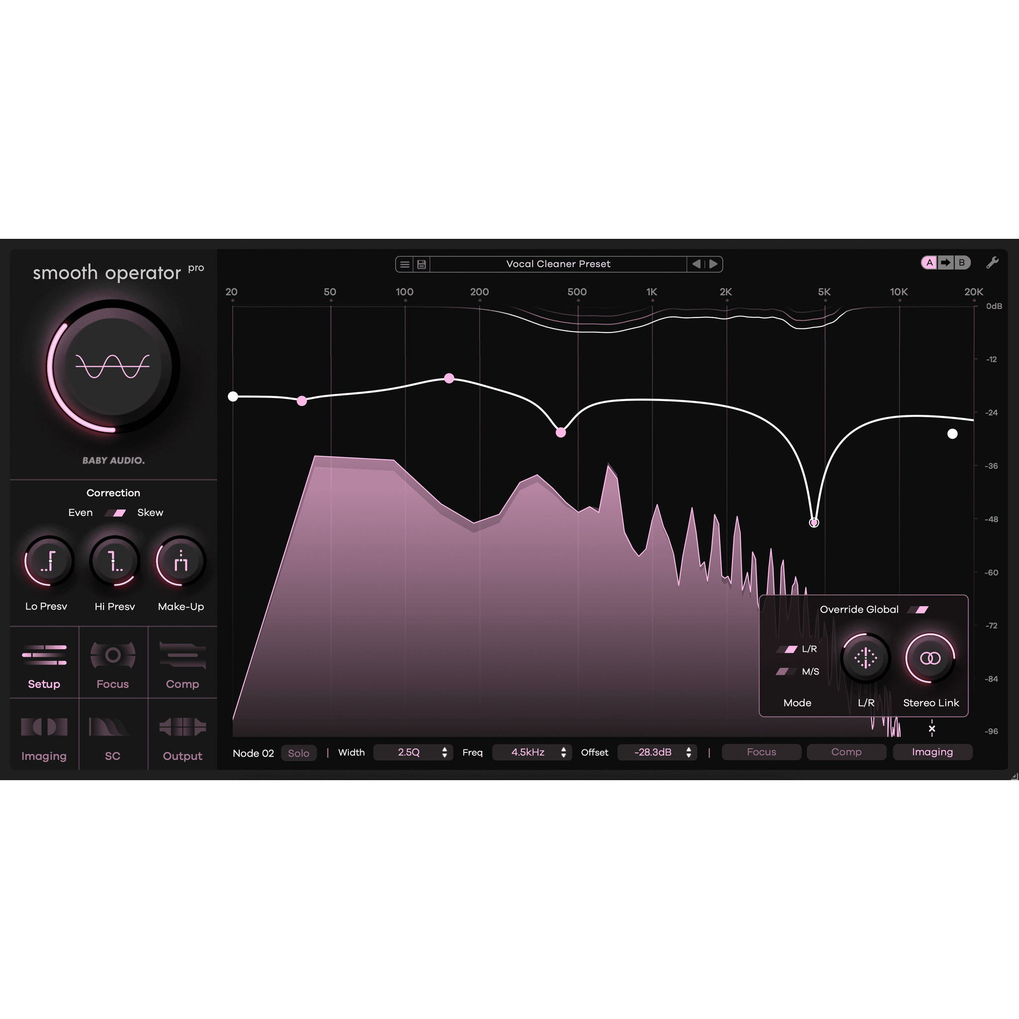The height and width of the screenshot is (1019, 1019).
Task: Open the Vocal Cleaner Preset selector
Action: [558, 264]
